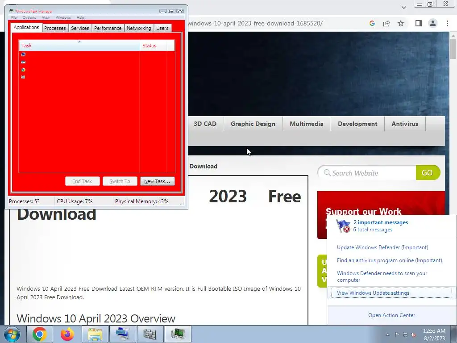
Task: Click the Task Manager taskbar icon
Action: (178, 334)
